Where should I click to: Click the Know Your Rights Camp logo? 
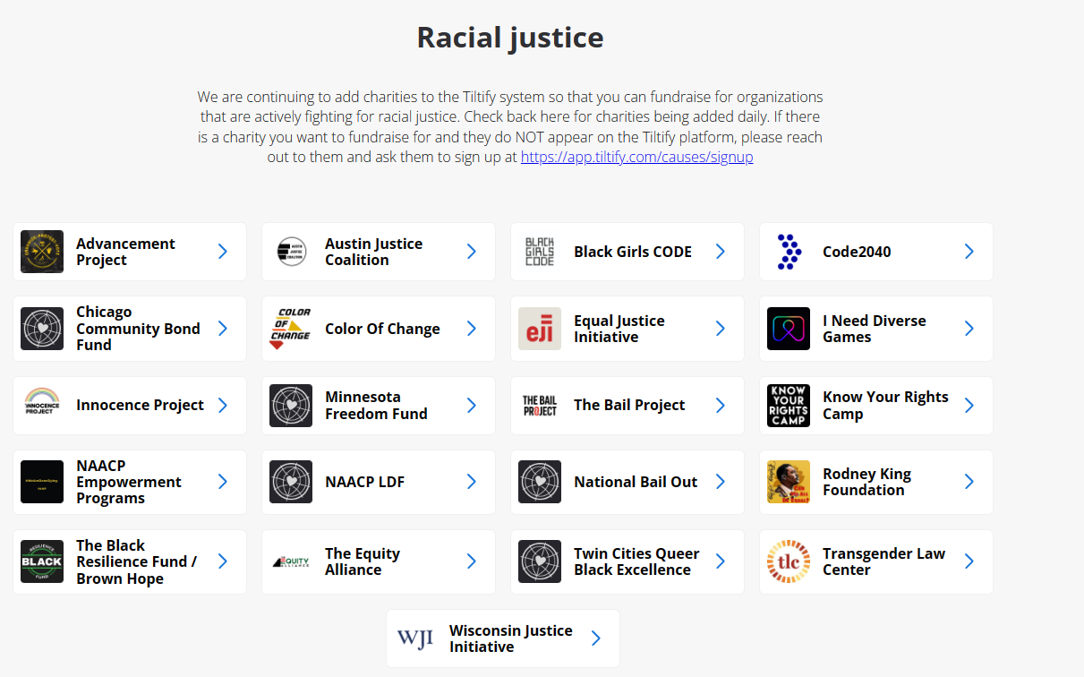pyautogui.click(x=789, y=406)
